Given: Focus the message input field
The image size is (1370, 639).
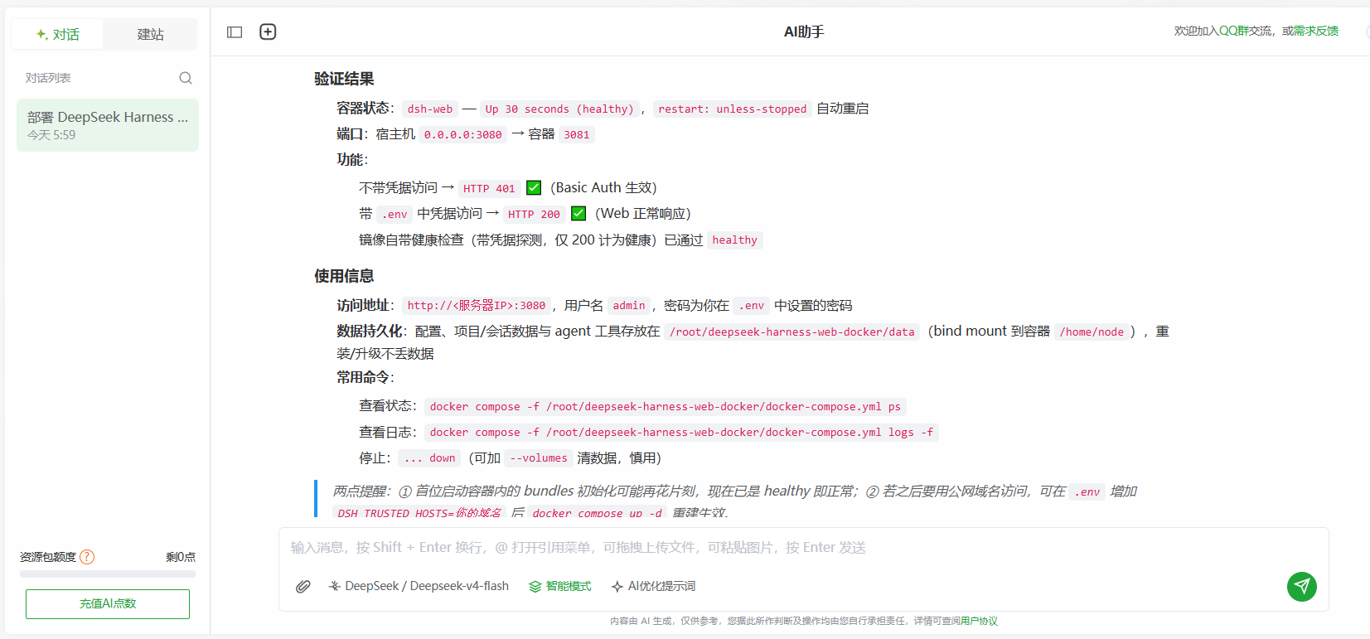Looking at the screenshot, I should pyautogui.click(x=802, y=548).
